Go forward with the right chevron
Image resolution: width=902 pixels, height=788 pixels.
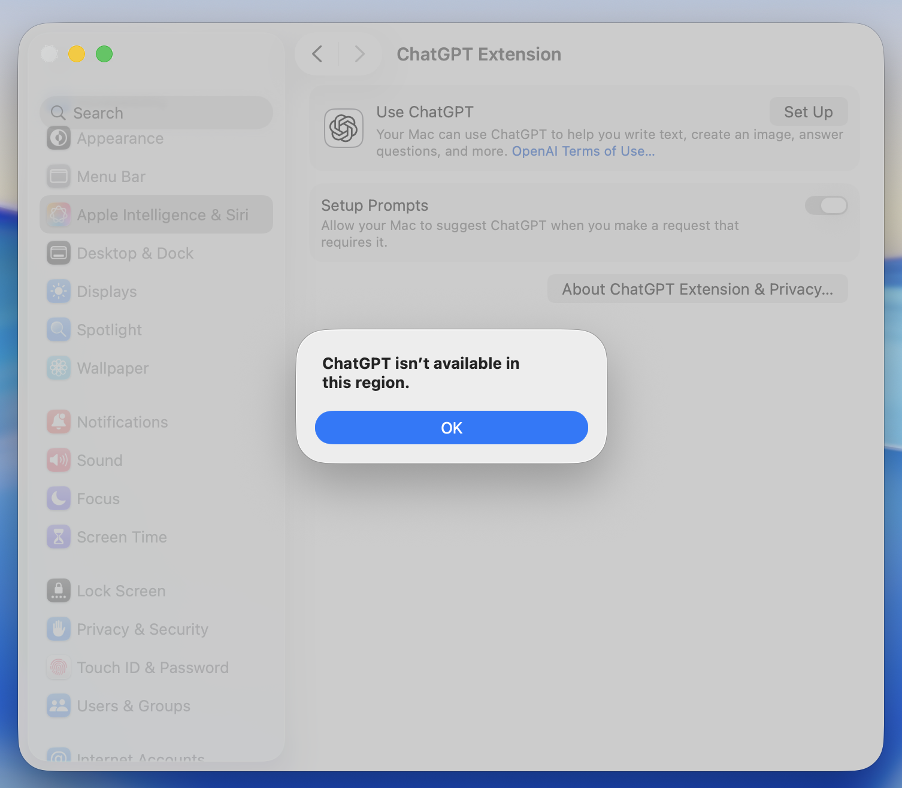click(359, 54)
